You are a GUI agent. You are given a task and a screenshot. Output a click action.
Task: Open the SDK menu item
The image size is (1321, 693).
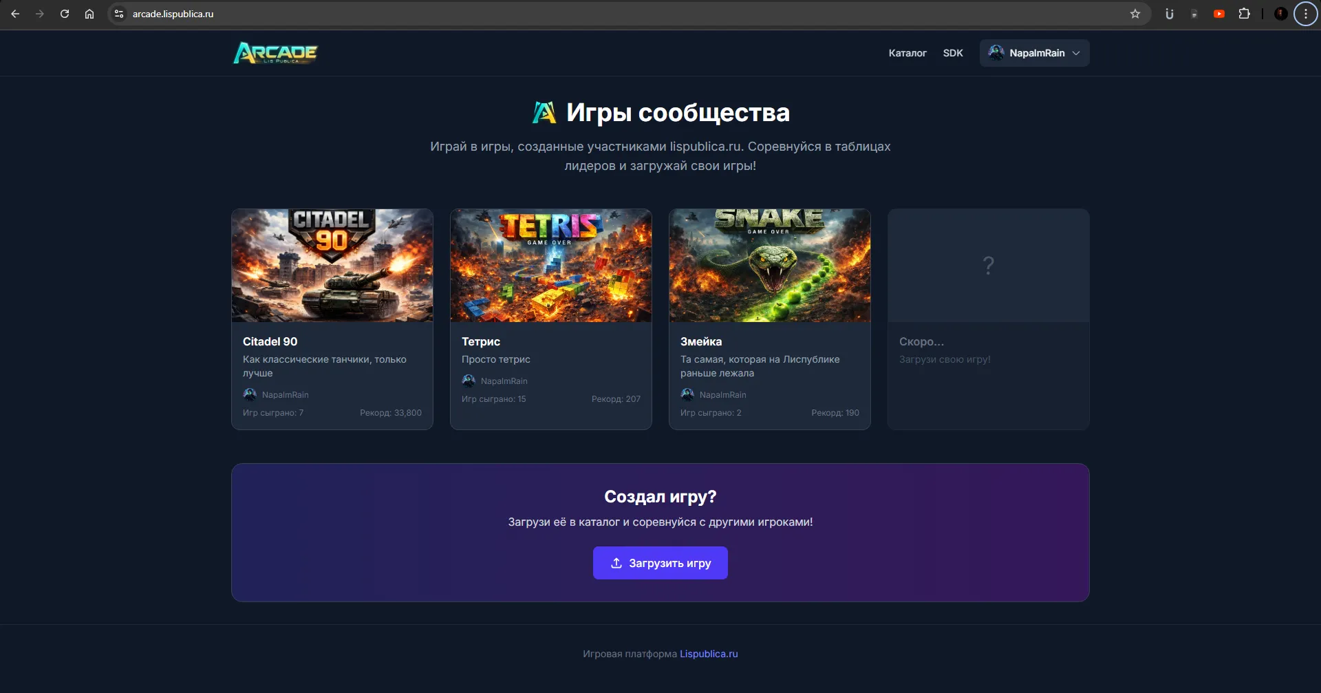(x=953, y=53)
